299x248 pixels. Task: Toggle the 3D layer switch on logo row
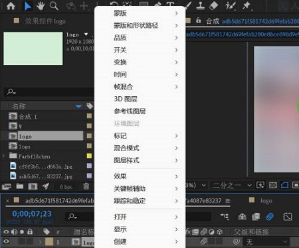click(x=219, y=241)
